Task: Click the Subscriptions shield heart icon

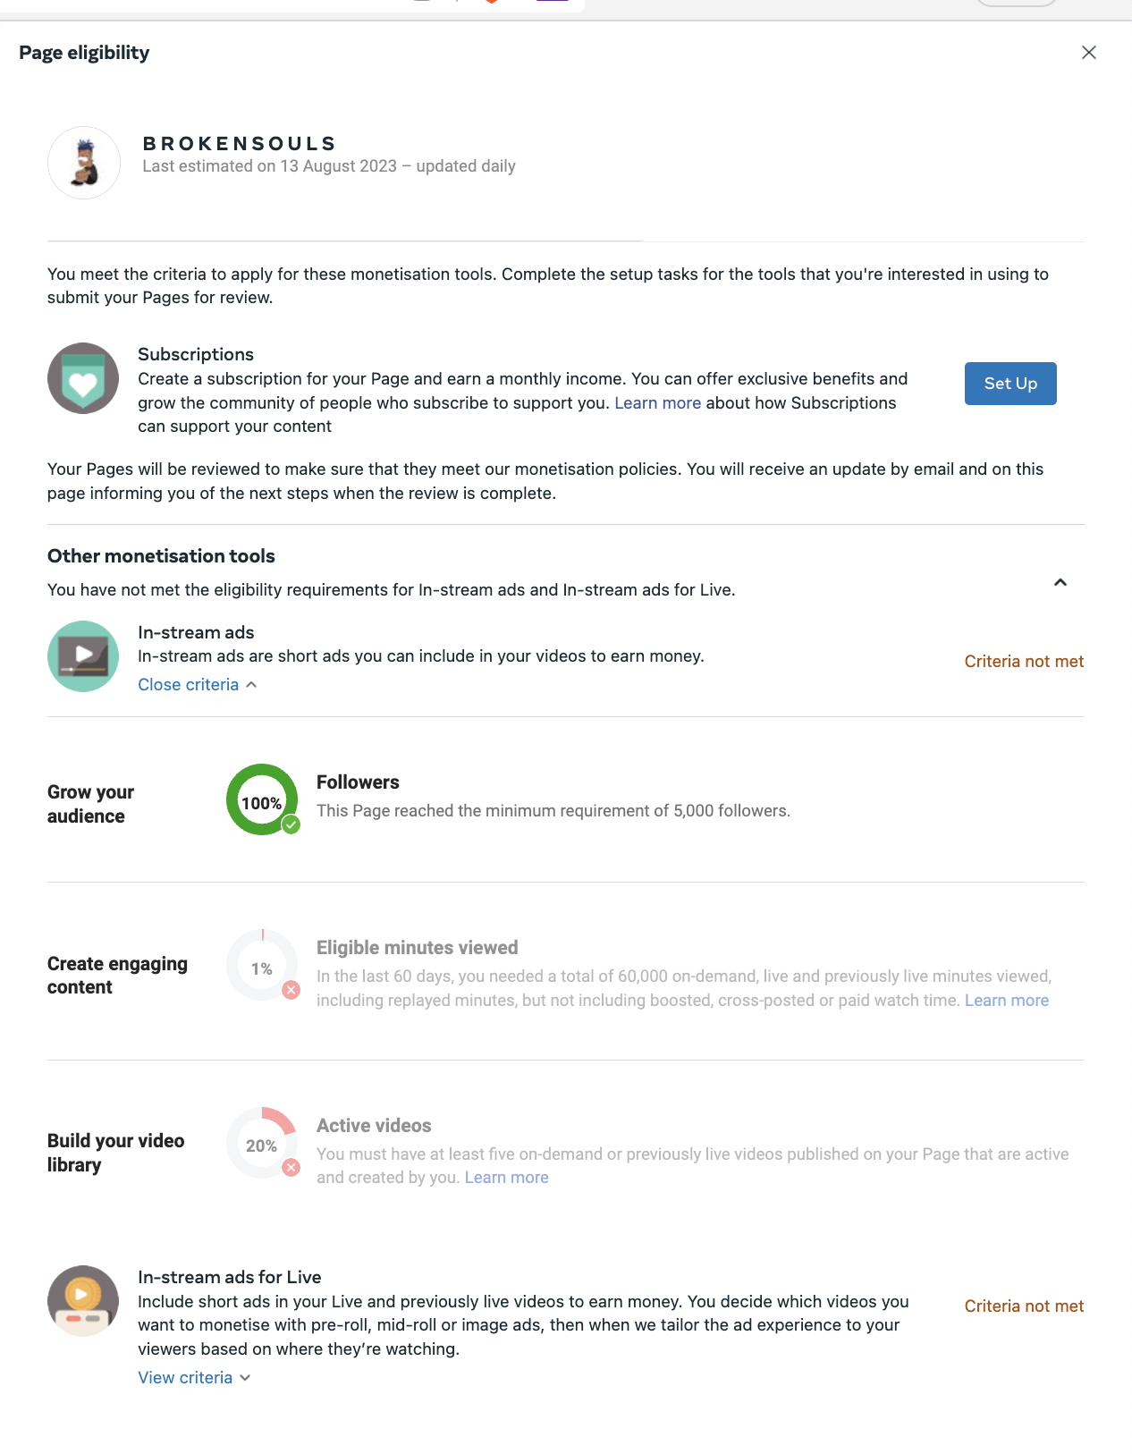Action: pyautogui.click(x=83, y=378)
